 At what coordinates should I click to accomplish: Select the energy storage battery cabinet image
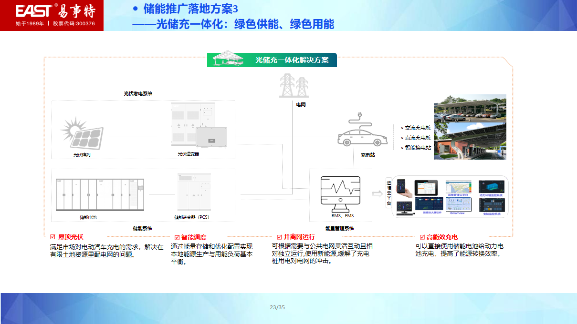coord(99,195)
